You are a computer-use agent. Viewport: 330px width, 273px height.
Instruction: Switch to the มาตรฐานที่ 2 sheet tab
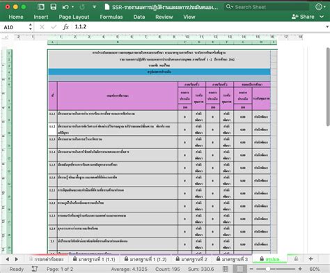(x=191, y=259)
